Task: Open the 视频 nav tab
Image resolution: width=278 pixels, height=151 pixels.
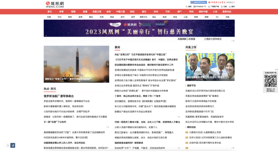Action: (73, 12)
